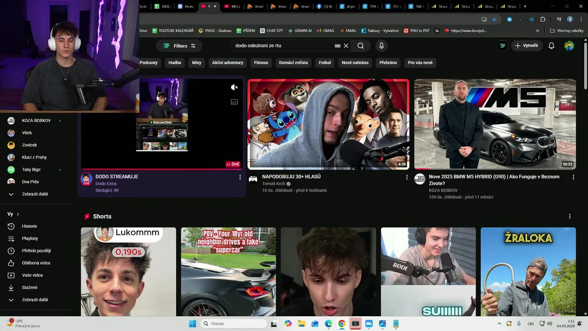588x331 pixels.
Task: Select the Hudba category chip
Action: pos(175,63)
